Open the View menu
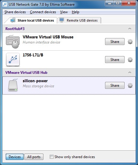This screenshot has height=165, width=138. tap(64, 12)
